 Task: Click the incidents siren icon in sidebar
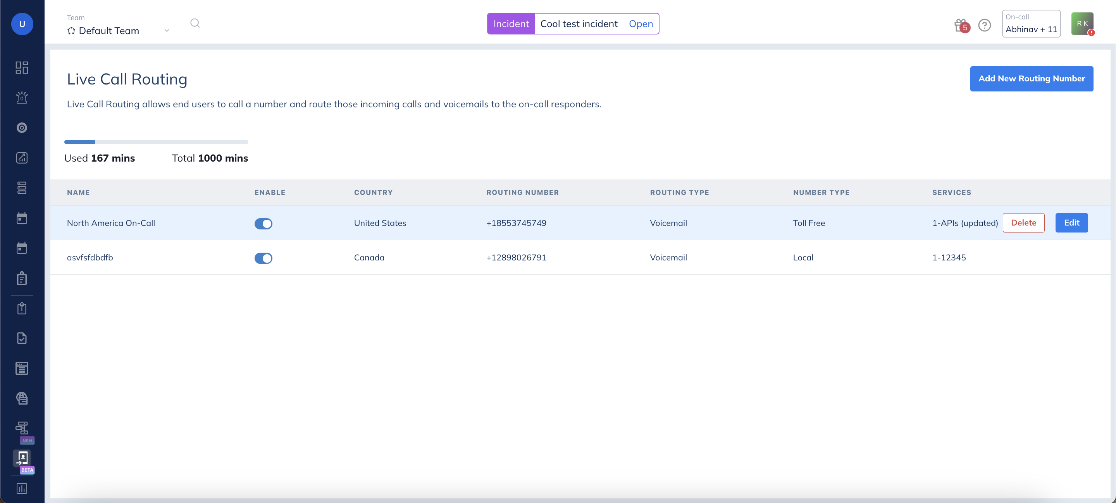coord(22,98)
